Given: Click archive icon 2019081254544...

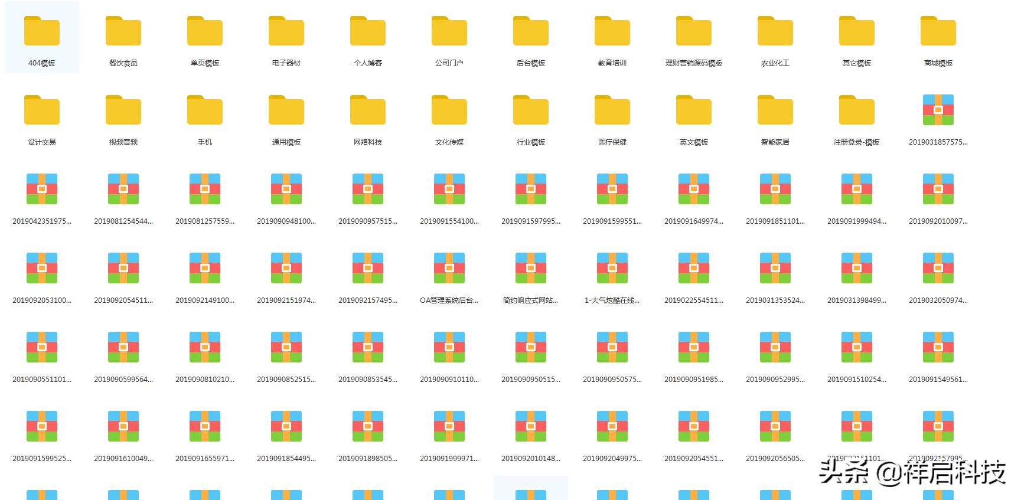Looking at the screenshot, I should coord(123,189).
